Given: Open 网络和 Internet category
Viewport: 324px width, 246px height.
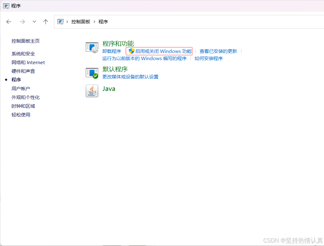Looking at the screenshot, I should pos(28,63).
